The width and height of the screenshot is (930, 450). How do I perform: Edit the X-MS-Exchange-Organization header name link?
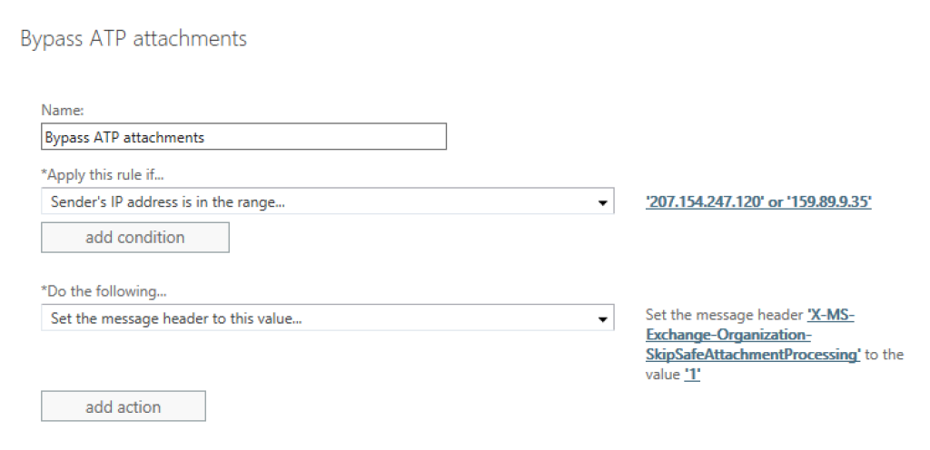click(830, 315)
